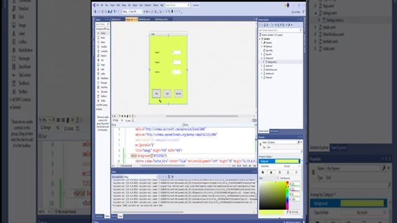Pick the ListBox control in Toolbox
Image resolution: width=397 pixels, height=223 pixels.
point(103,74)
